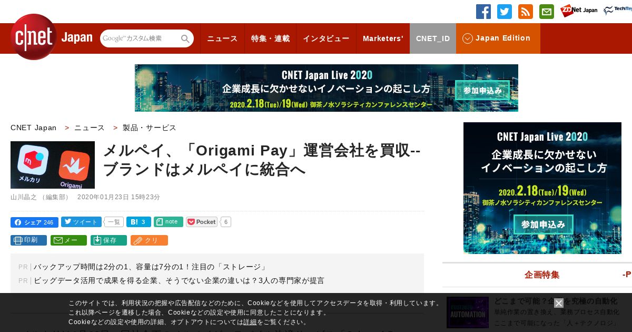
Task: Open the CNET Japan Live 2020 top banner
Action: point(327,88)
